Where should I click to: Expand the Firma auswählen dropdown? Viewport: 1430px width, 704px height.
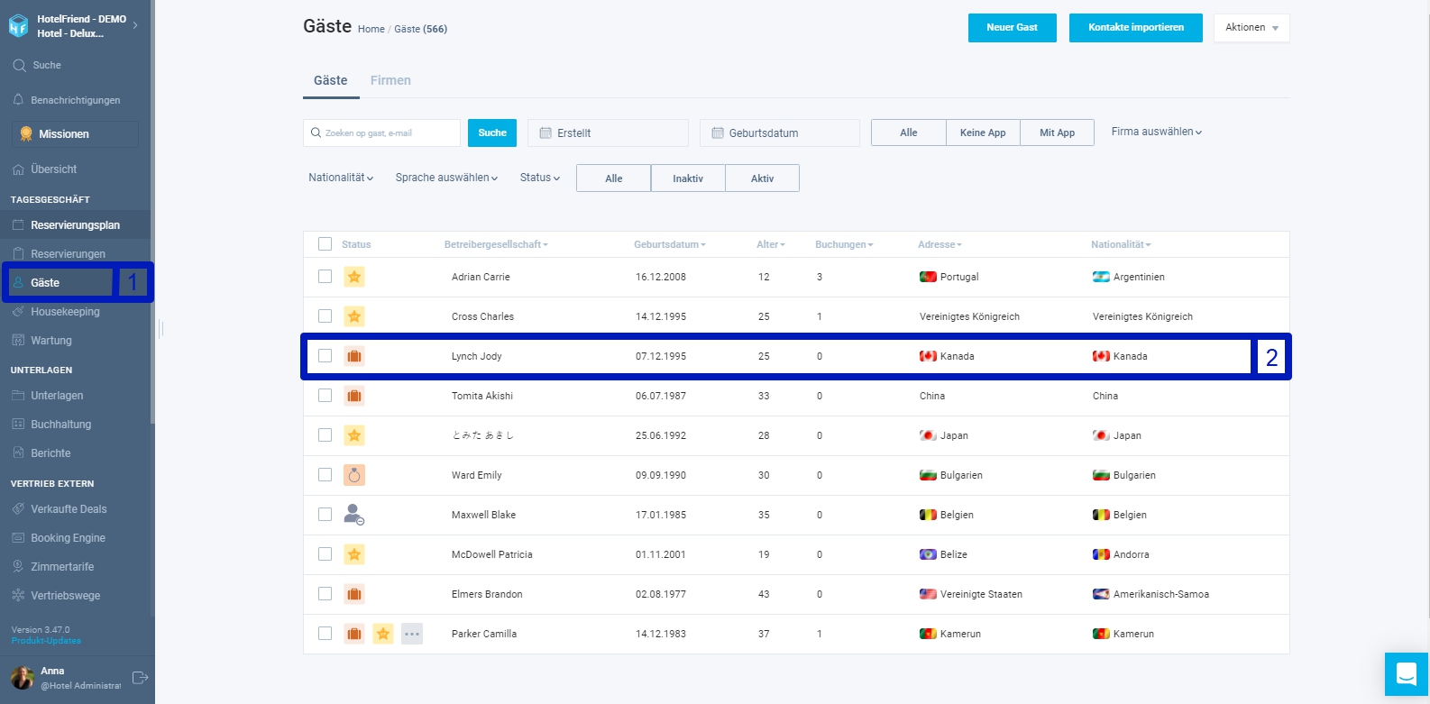coord(1157,132)
